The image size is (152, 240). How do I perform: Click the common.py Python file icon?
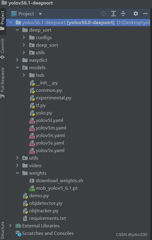coord(32,90)
